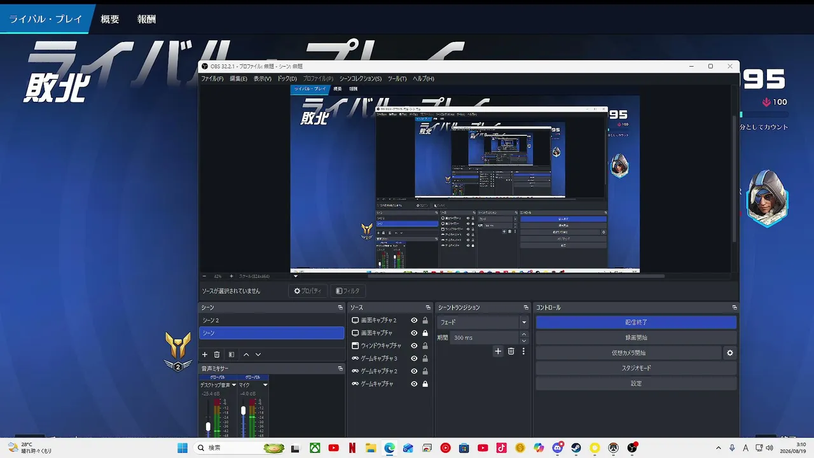Open Windows Start menu
The image size is (814, 458).
pyautogui.click(x=183, y=448)
